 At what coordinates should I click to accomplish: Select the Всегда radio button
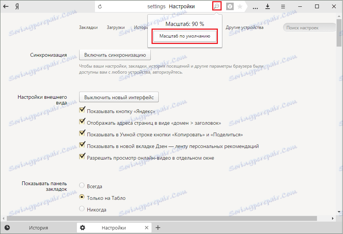[x=81, y=186]
